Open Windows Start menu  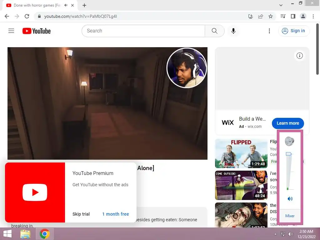(7, 234)
